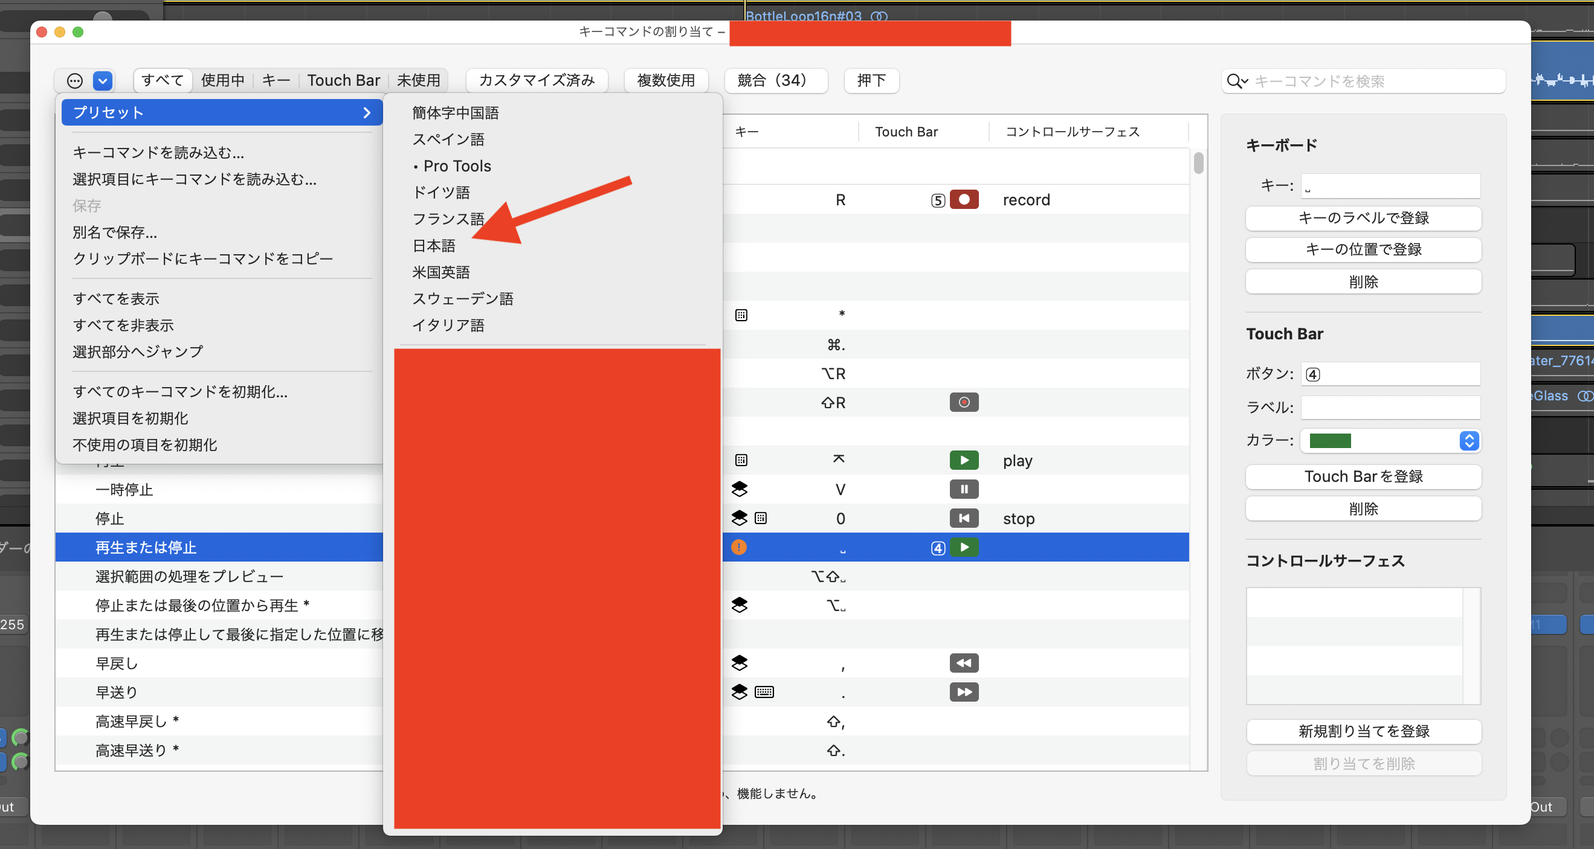This screenshot has height=849, width=1594.
Task: Click キーのラベルで登録 button
Action: tap(1363, 218)
